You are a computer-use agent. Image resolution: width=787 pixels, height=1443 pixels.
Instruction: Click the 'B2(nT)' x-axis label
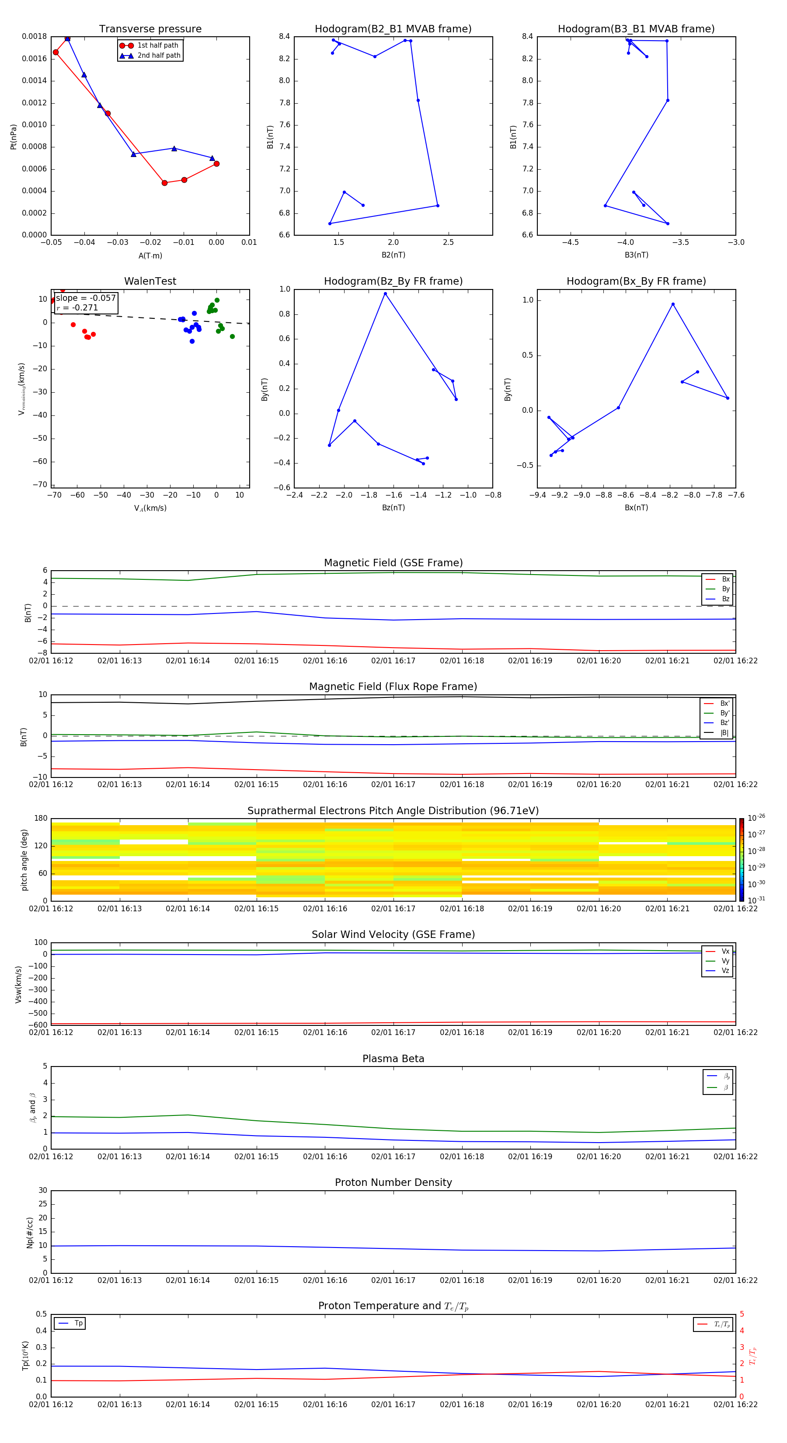click(x=393, y=255)
